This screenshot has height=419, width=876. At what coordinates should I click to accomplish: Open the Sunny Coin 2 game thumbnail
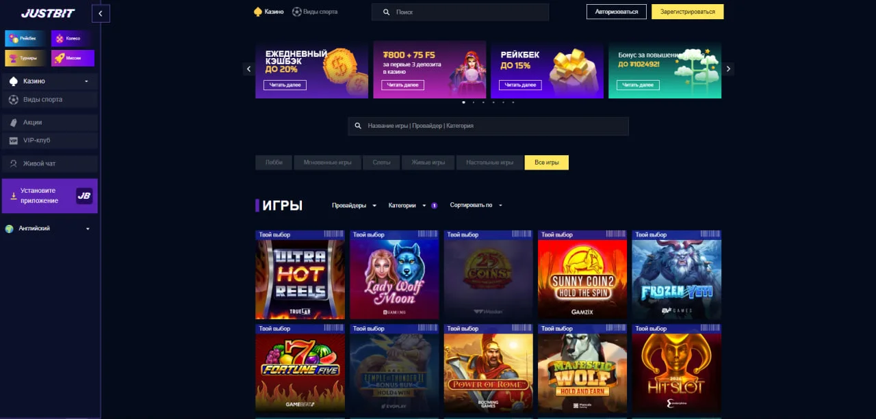pos(582,275)
